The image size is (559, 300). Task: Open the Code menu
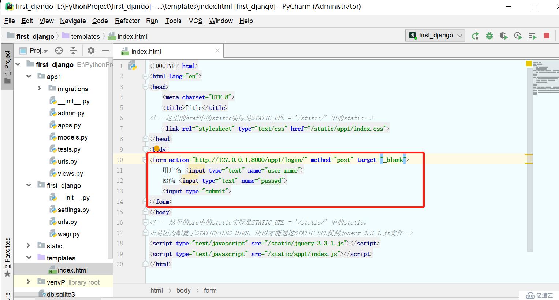(100, 21)
